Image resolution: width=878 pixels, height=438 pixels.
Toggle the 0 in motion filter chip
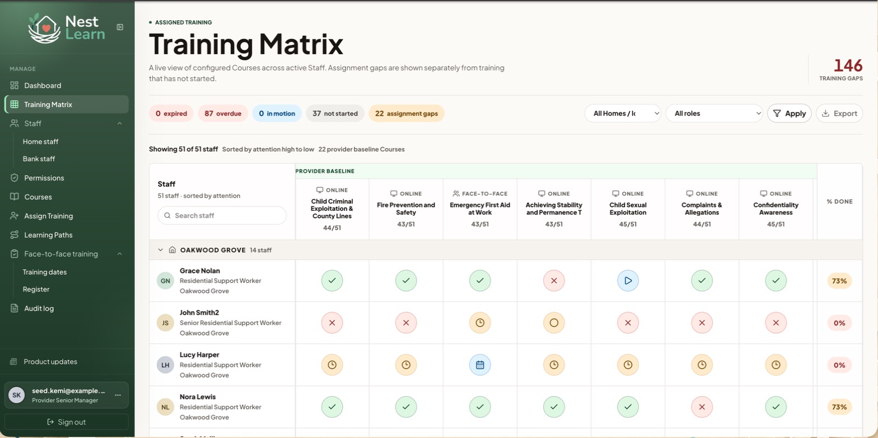pyautogui.click(x=277, y=114)
